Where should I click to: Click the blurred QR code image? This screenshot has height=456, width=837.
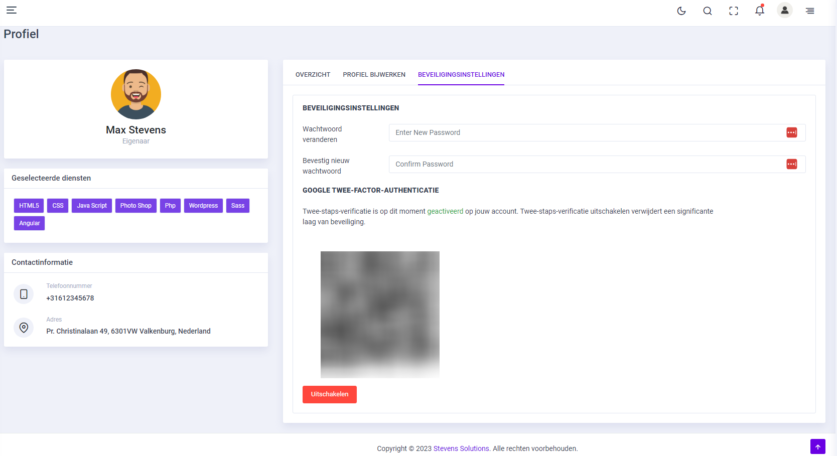380,314
